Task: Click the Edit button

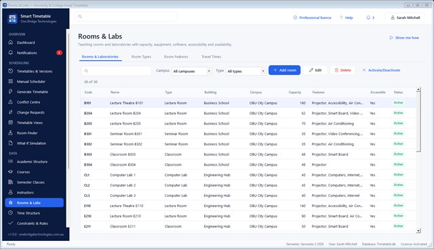Action: coord(315,70)
